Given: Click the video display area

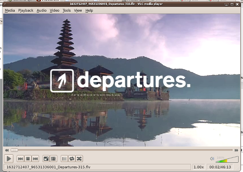Looking at the screenshot, I should coord(122,80).
